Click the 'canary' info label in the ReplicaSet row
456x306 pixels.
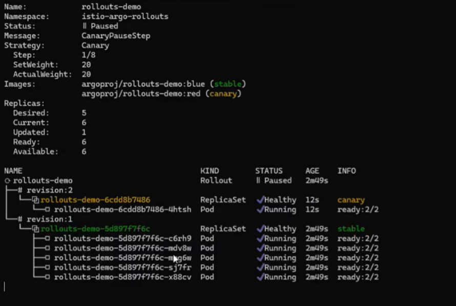tap(351, 200)
